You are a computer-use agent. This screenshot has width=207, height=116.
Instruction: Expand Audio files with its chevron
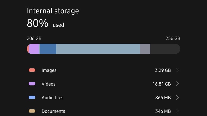pos(178,97)
